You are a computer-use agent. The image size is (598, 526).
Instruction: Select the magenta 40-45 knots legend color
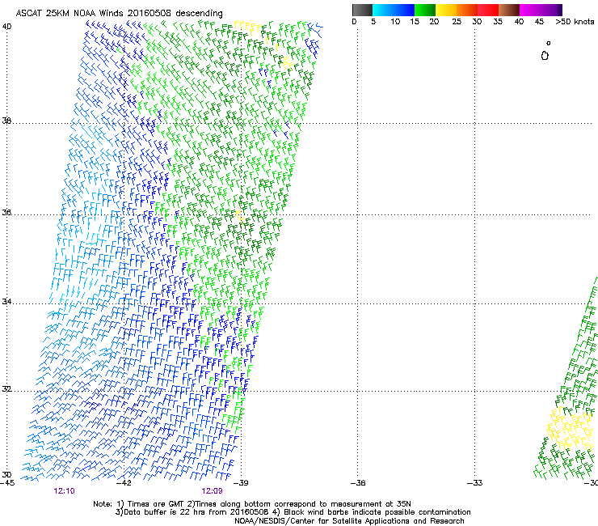click(530, 10)
